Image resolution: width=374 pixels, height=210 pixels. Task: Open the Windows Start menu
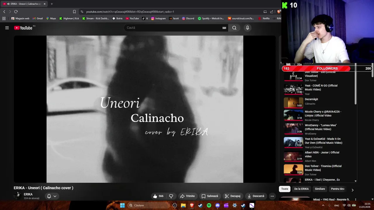(x=122, y=205)
